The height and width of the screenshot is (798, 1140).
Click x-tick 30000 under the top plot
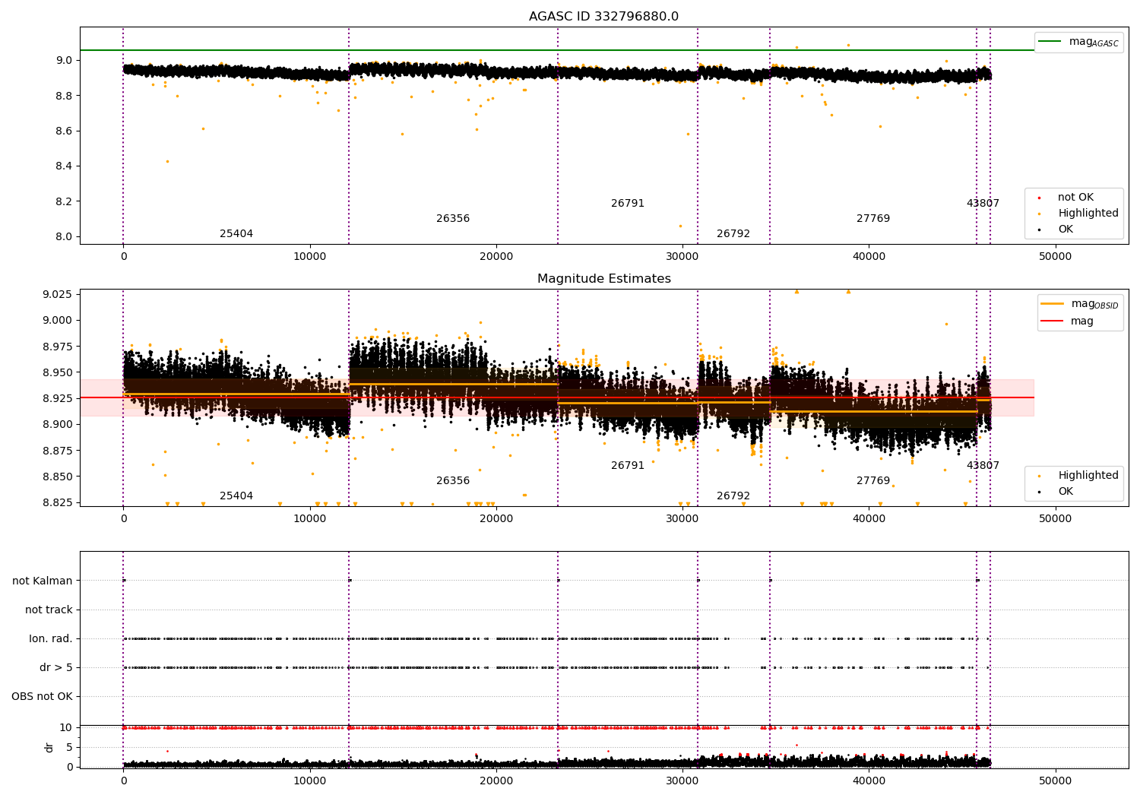(x=682, y=257)
